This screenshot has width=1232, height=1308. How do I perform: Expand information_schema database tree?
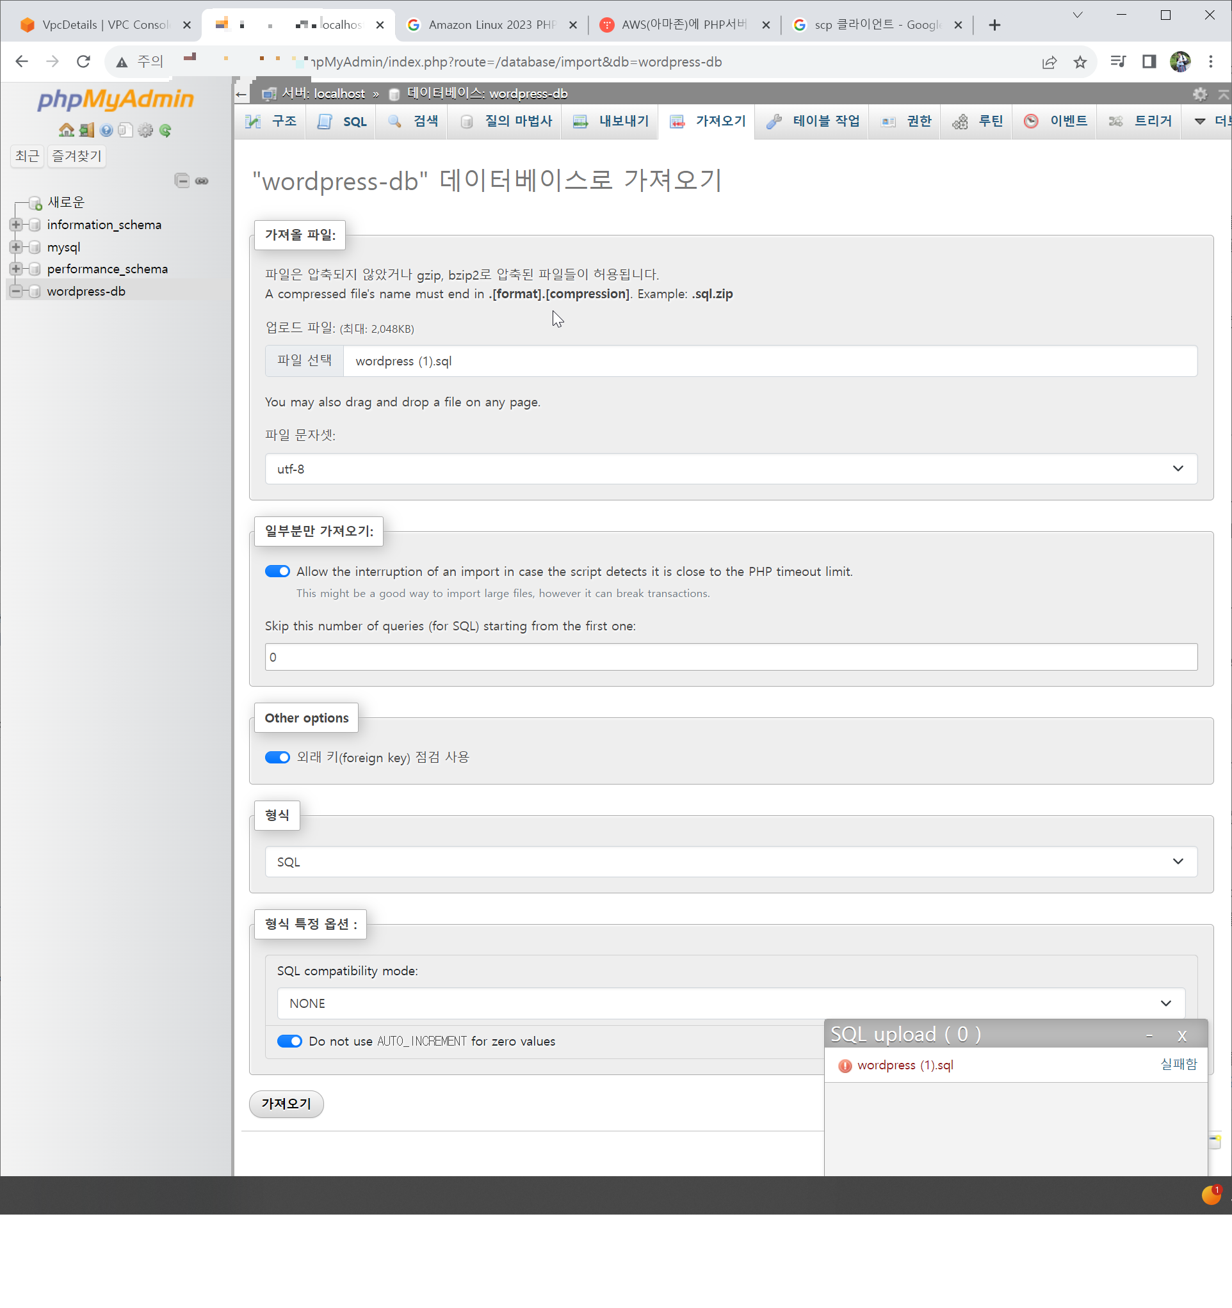coord(16,225)
